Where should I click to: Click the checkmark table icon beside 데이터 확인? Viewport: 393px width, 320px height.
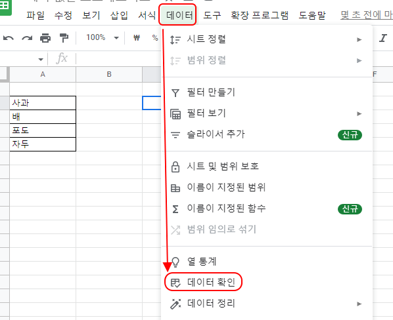(x=175, y=283)
